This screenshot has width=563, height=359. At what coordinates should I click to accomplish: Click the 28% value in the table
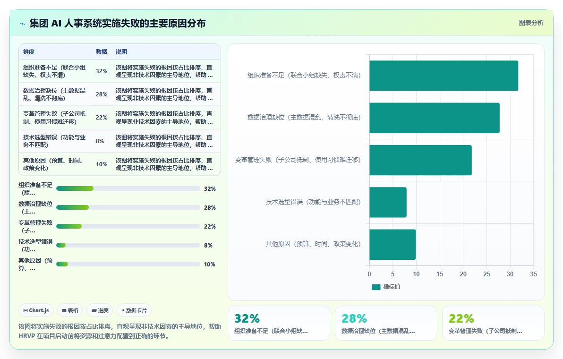tap(102, 94)
